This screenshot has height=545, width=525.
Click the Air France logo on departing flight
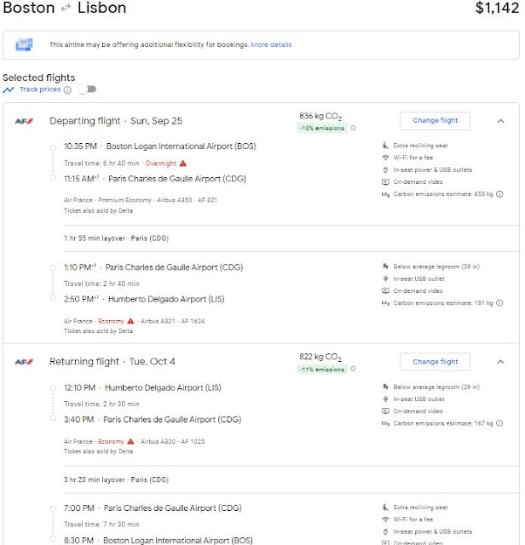pos(24,121)
